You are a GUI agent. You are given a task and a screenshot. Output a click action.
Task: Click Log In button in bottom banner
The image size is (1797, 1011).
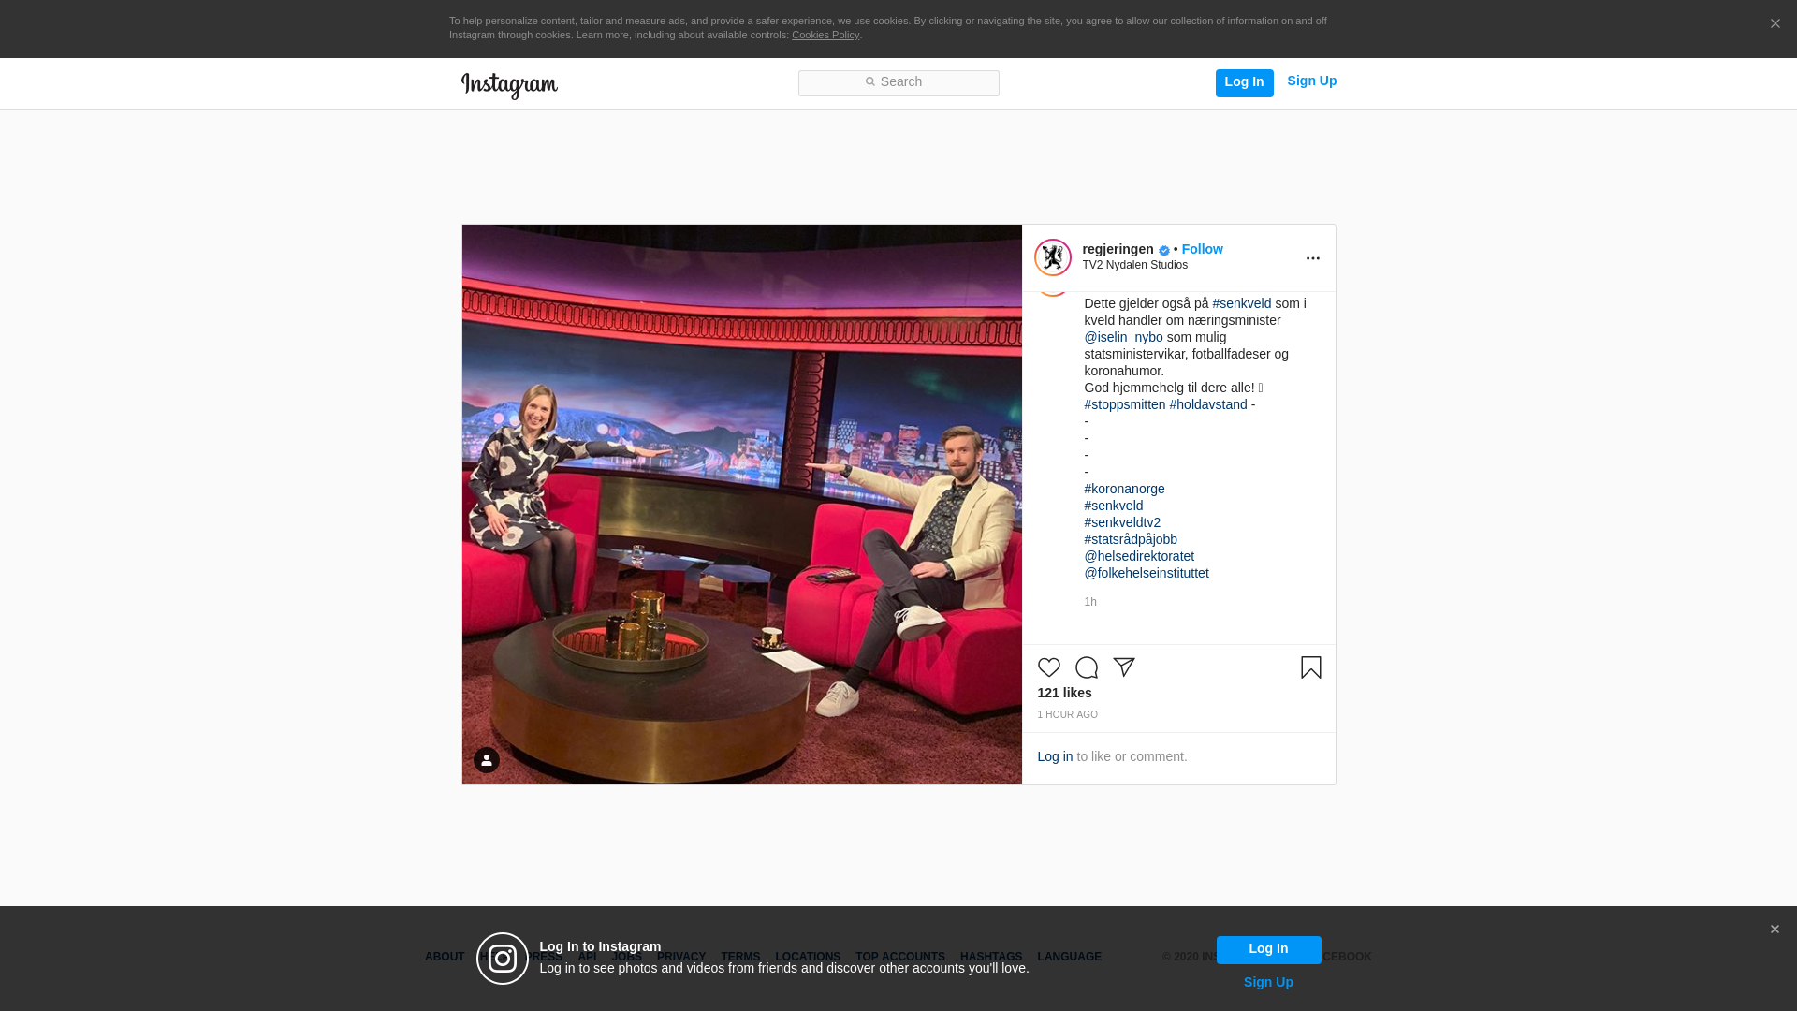coord(1268,949)
